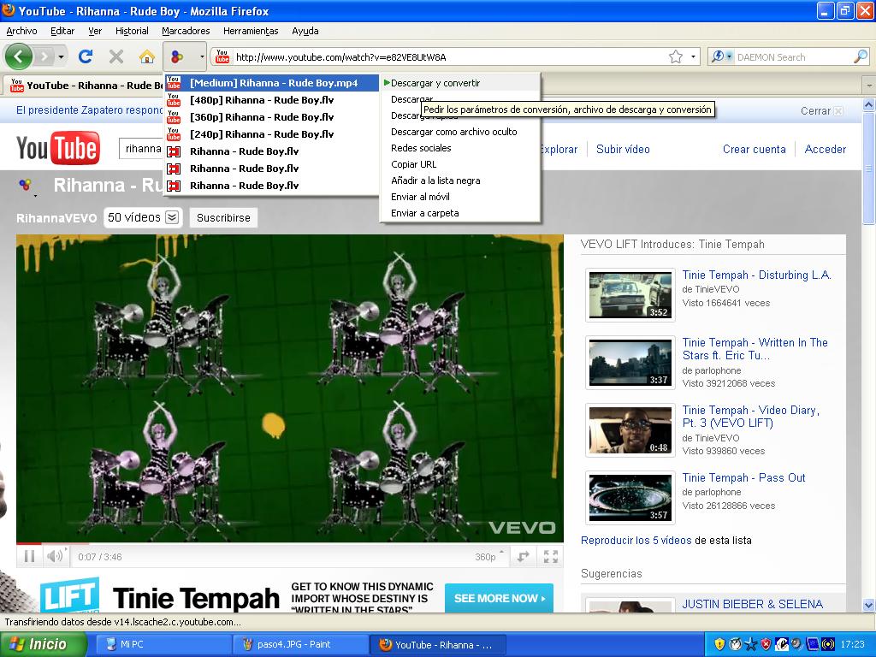Click the player expand size icon
Image resolution: width=876 pixels, height=657 pixels.
pos(524,556)
